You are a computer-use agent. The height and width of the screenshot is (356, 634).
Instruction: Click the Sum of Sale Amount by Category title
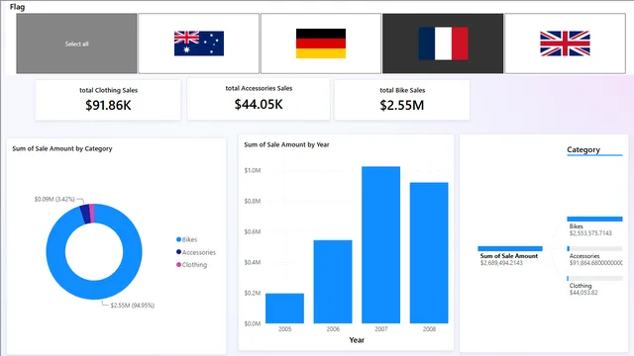coord(62,148)
